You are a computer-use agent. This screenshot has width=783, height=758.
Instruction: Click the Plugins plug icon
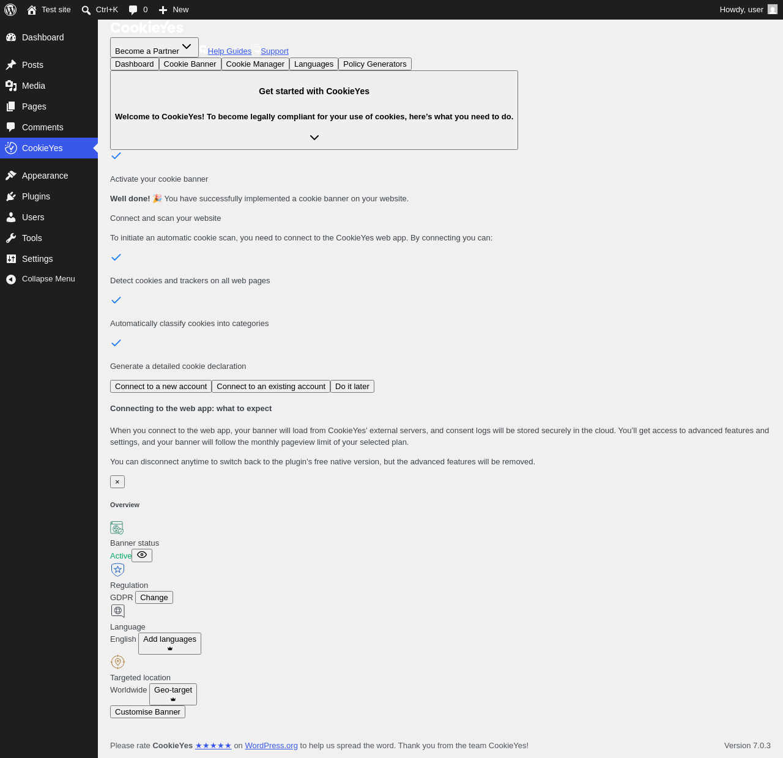coord(11,196)
